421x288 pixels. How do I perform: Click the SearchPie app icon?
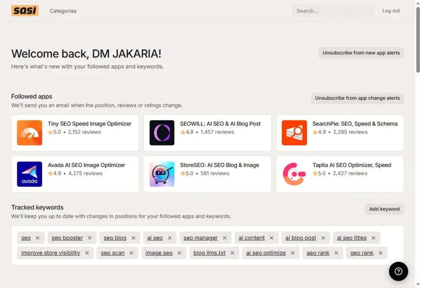click(x=294, y=133)
